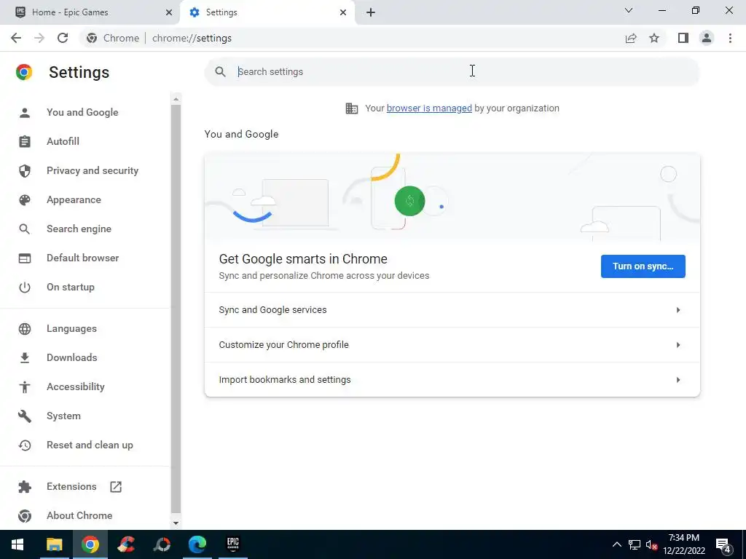Open Microsoft Edge from the taskbar
Screen dimensions: 746x559
pos(197,544)
